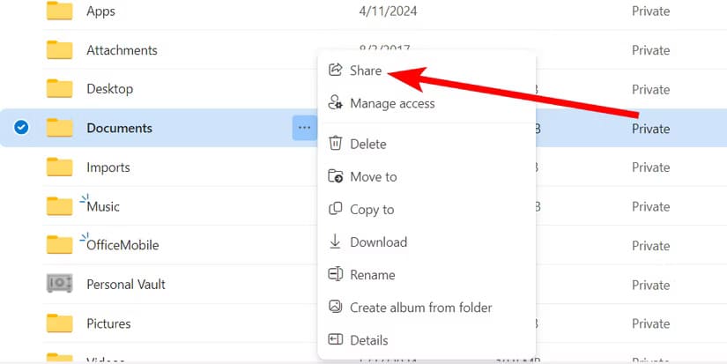Click the Documents folder icon
727x364 pixels.
60,128
